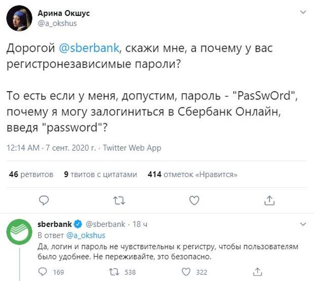
Task: Share the main tweet
Action: [x=269, y=201]
